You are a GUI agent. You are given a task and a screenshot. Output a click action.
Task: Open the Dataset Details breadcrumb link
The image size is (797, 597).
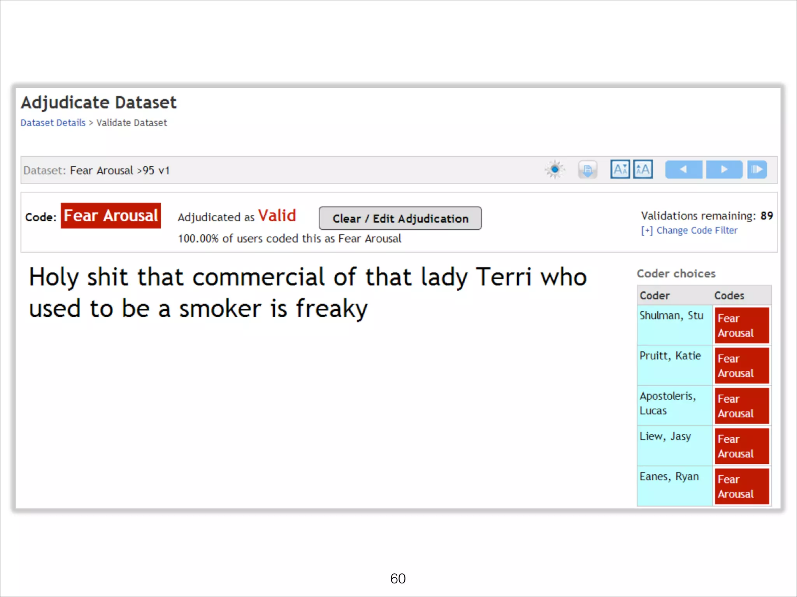[x=53, y=123]
